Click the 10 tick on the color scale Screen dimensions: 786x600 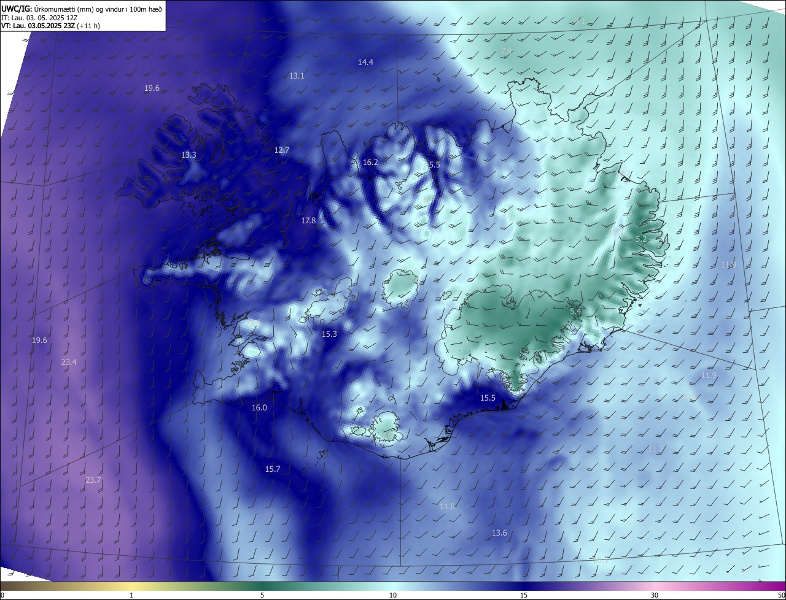(x=393, y=595)
